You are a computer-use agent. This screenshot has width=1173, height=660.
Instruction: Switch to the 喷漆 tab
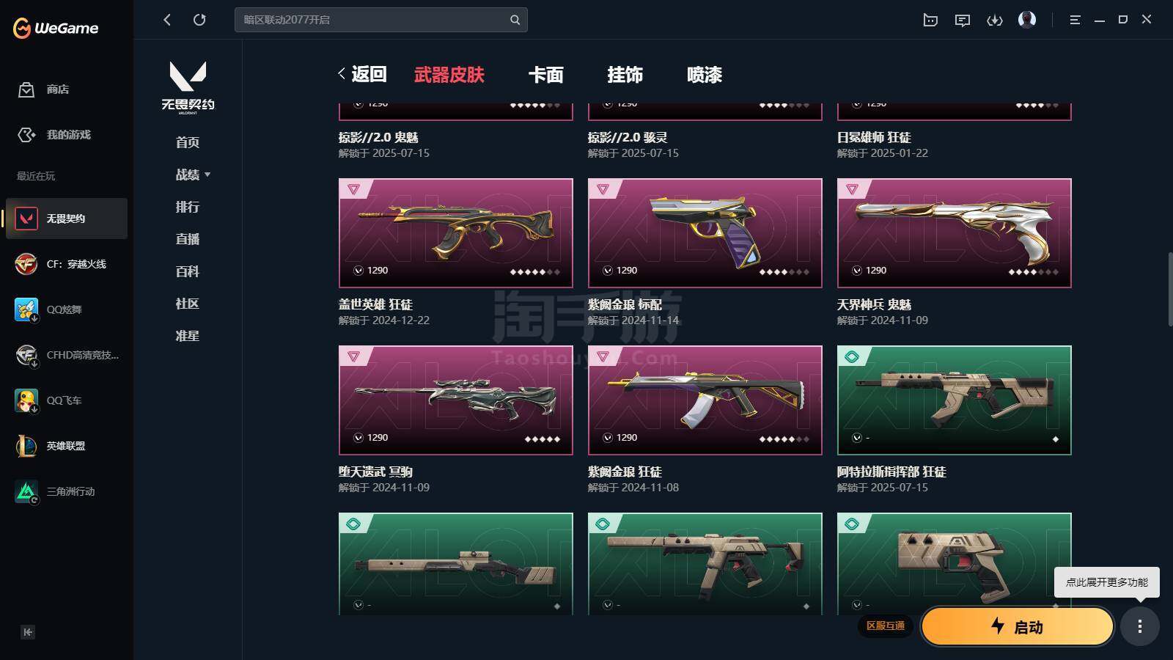[705, 75]
